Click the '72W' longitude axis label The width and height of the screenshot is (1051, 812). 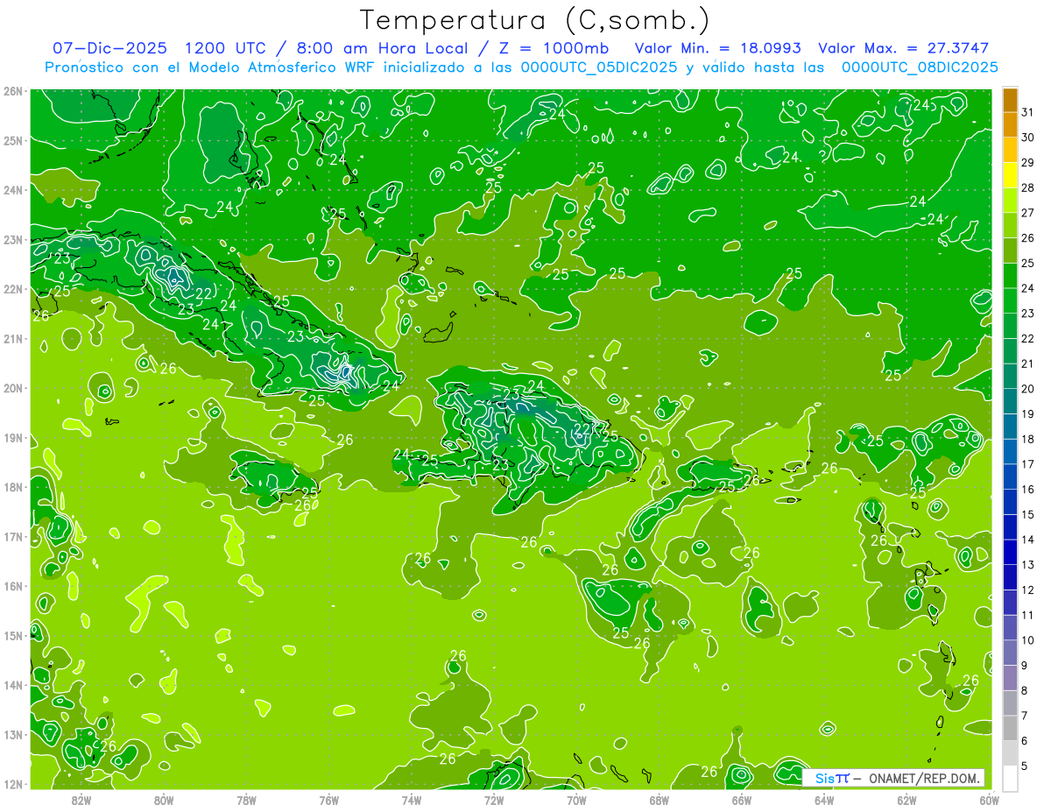coord(494,800)
